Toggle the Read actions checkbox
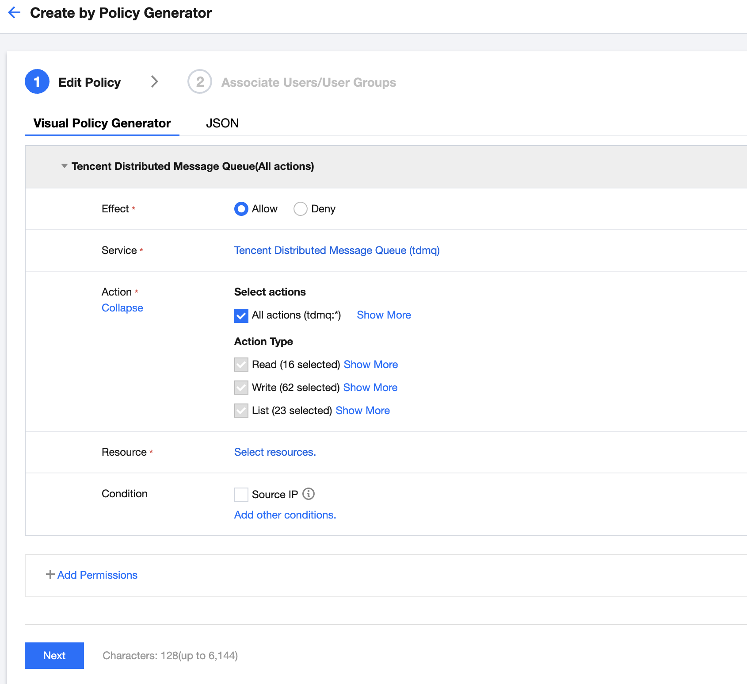This screenshot has width=747, height=684. 241,365
